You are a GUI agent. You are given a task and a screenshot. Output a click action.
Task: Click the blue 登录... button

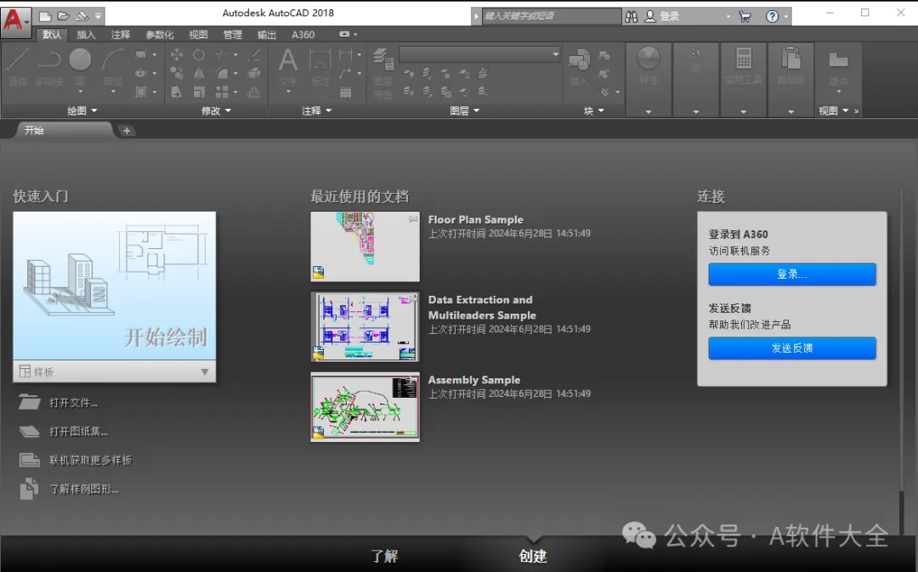792,274
